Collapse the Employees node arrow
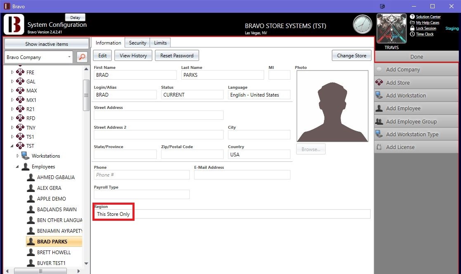Image resolution: width=461 pixels, height=274 pixels. (17, 166)
